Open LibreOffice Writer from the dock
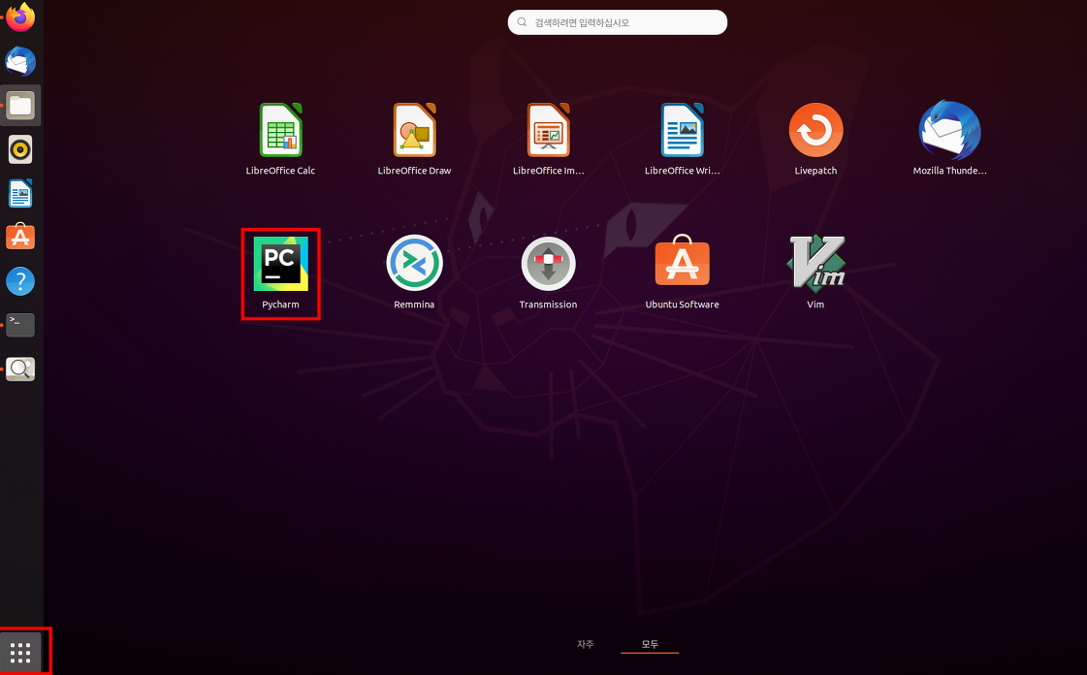Viewport: 1087px width, 675px height. [x=20, y=193]
